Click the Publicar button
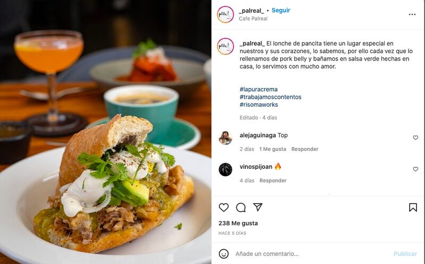Image resolution: width=425 pixels, height=264 pixels. pyautogui.click(x=405, y=254)
